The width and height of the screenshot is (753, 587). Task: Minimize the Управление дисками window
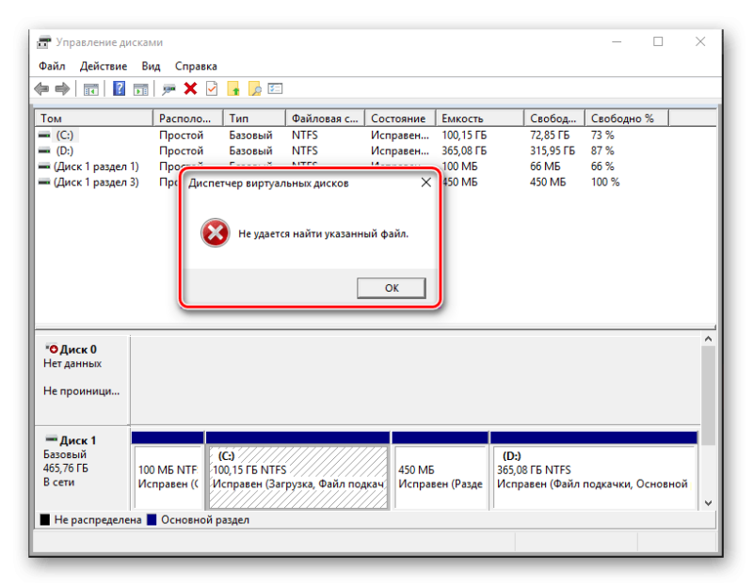(617, 42)
